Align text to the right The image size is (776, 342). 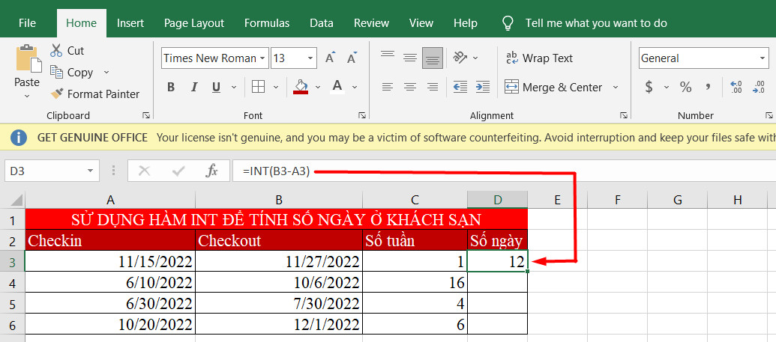tap(433, 87)
